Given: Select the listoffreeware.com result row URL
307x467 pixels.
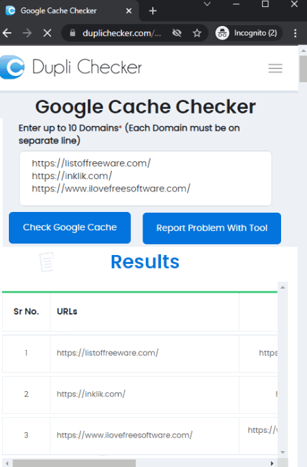Looking at the screenshot, I should tap(108, 353).
